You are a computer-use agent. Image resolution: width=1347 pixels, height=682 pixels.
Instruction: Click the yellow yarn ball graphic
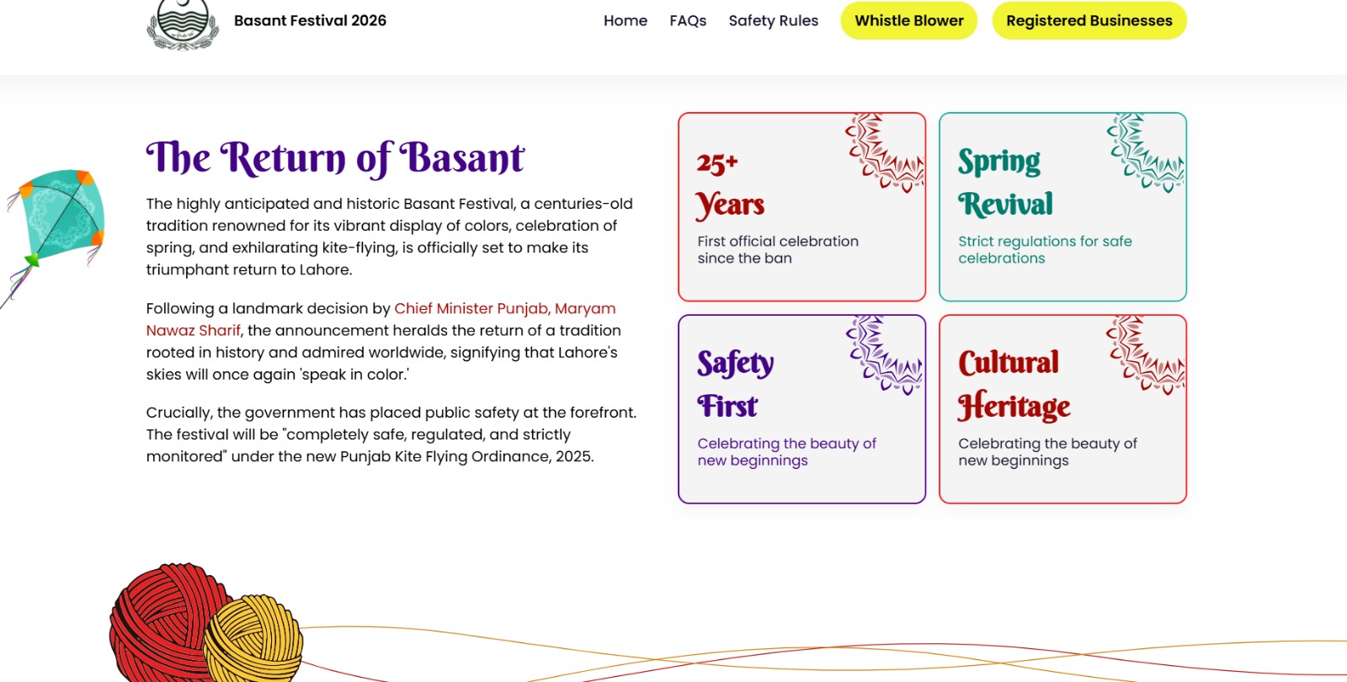click(253, 640)
